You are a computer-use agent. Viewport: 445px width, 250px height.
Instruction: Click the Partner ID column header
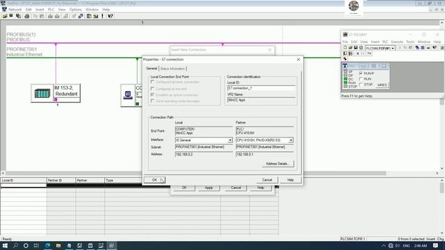61,181
